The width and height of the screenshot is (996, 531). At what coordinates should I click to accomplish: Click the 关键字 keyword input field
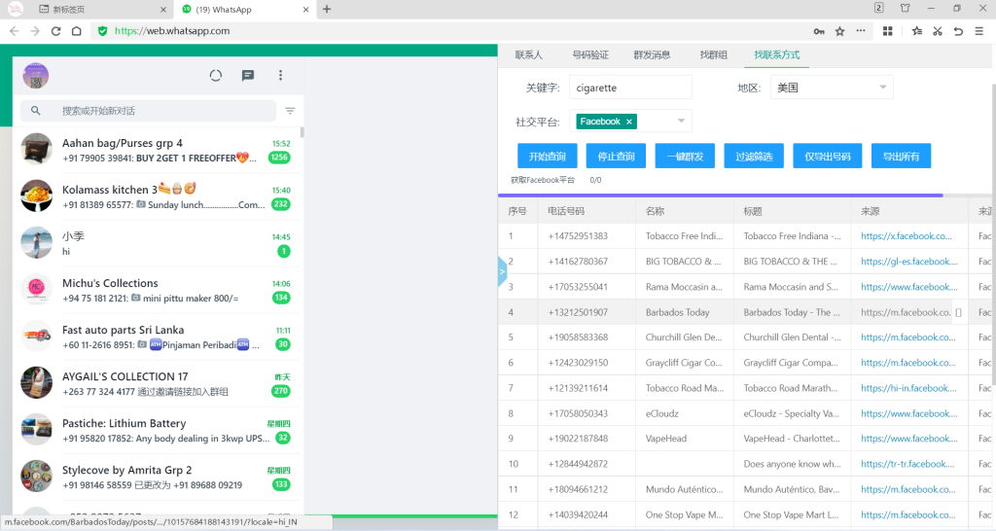tap(630, 88)
